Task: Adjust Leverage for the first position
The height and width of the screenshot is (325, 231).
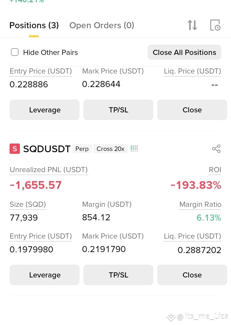Action: (x=45, y=110)
